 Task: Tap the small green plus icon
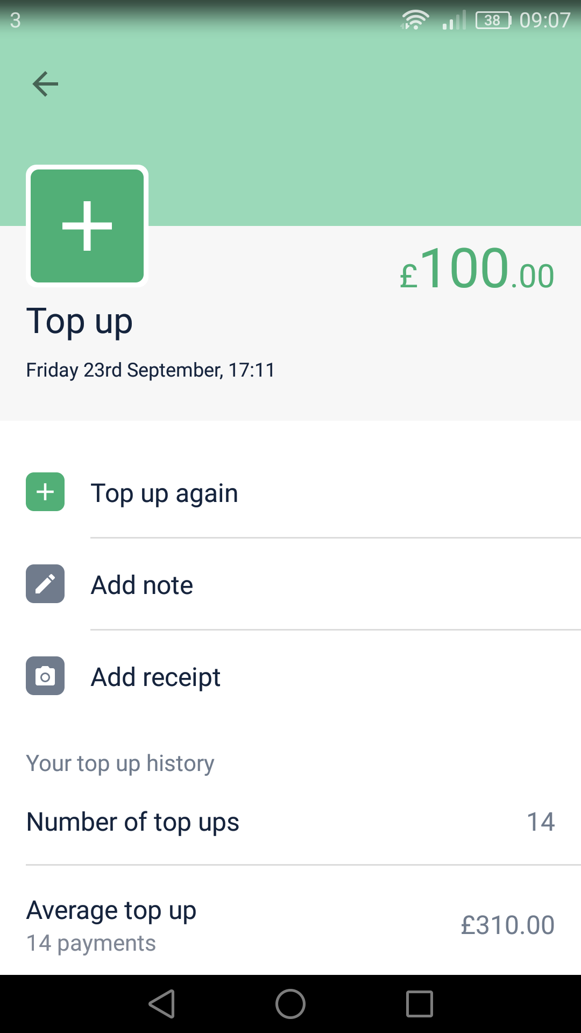tap(45, 492)
